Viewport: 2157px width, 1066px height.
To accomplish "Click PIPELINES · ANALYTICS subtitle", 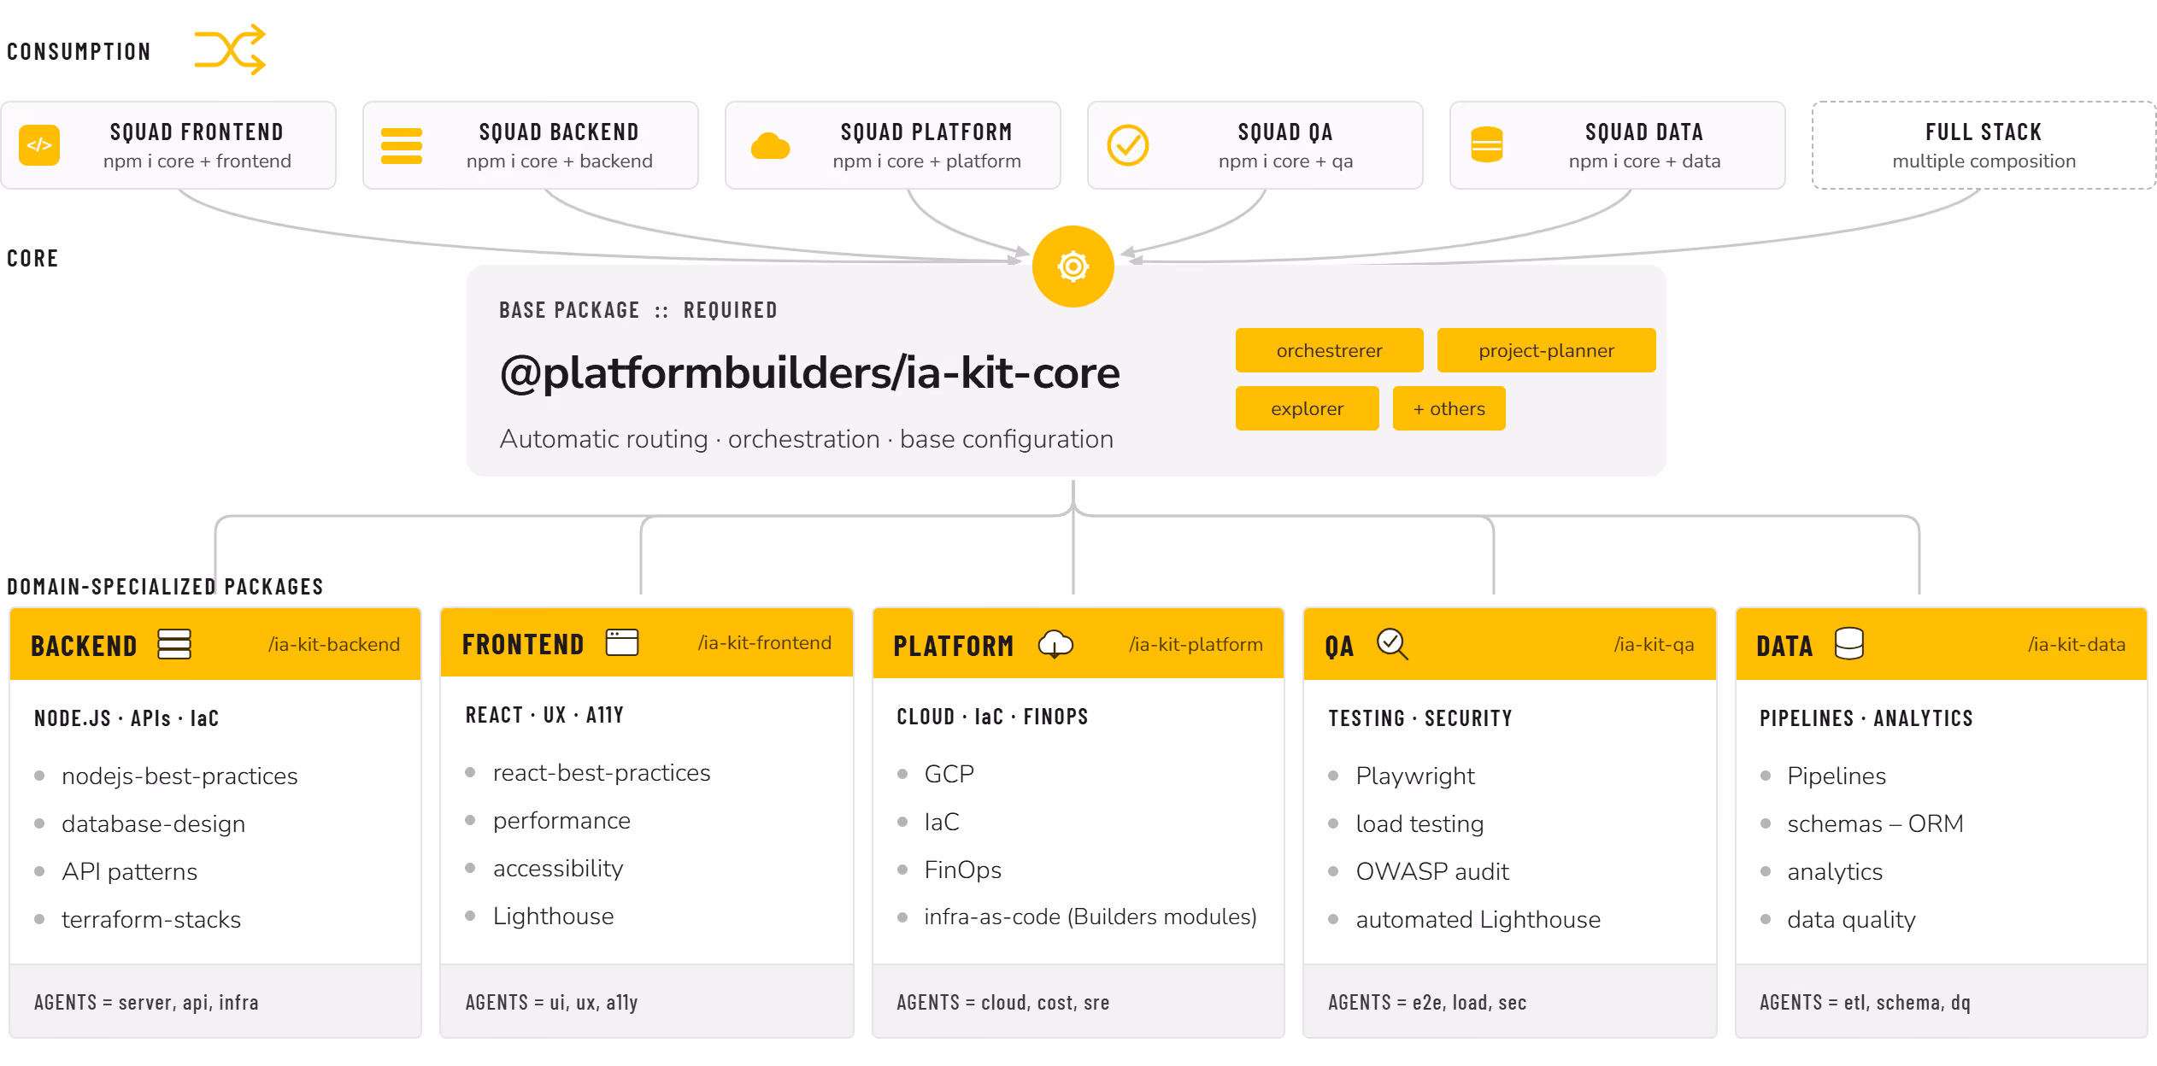I will tap(1866, 718).
